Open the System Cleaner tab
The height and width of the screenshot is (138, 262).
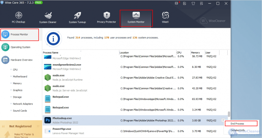[48, 18]
